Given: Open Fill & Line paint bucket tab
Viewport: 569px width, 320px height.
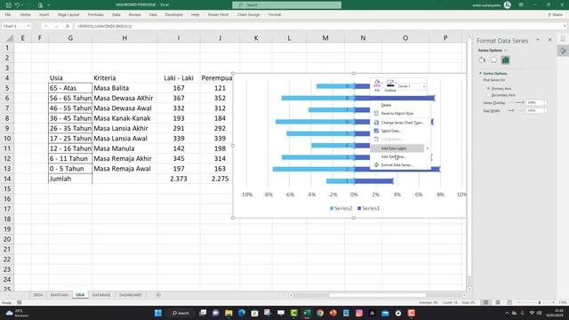Looking at the screenshot, I should [x=482, y=60].
